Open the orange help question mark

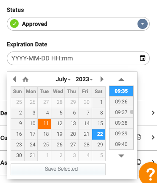(x=149, y=173)
